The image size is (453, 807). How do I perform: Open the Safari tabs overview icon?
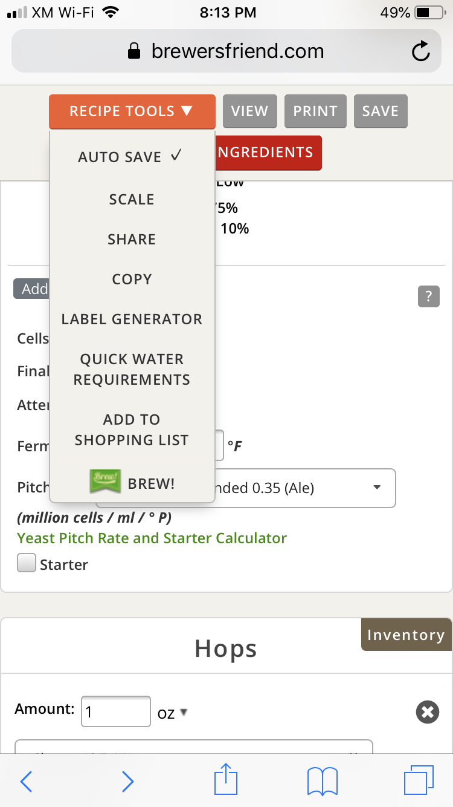tap(418, 780)
